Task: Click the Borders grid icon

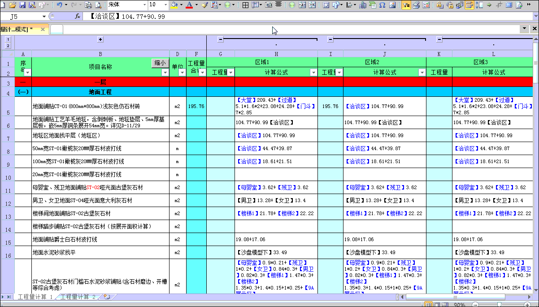Action: pos(245,5)
